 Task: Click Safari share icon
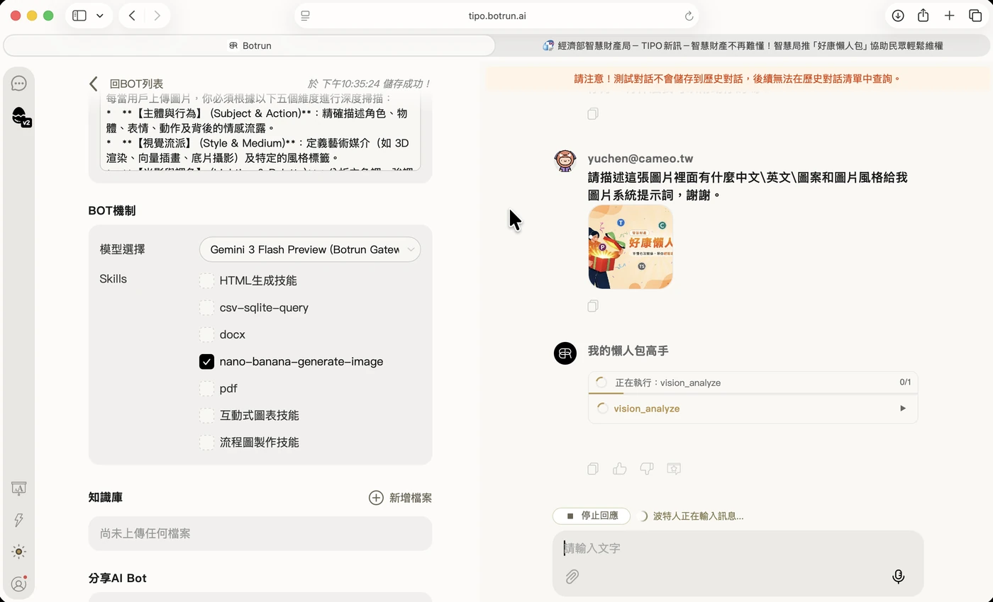click(x=923, y=16)
